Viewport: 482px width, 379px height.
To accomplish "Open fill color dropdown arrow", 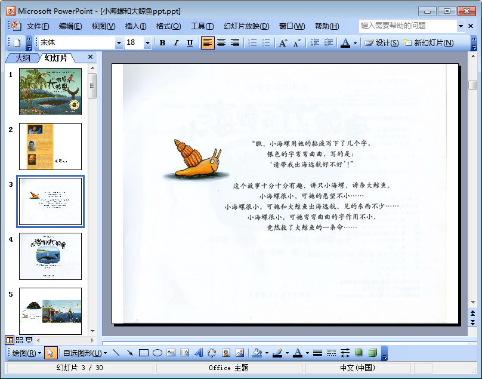I will [x=267, y=353].
